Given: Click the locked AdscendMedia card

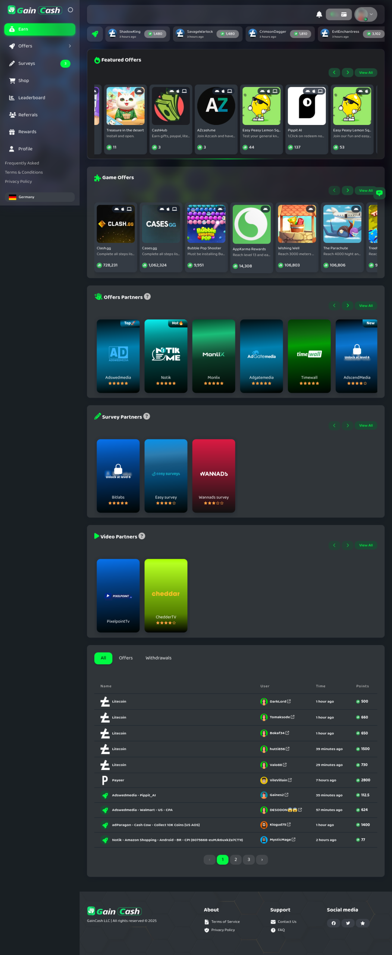Looking at the screenshot, I should 357,356.
